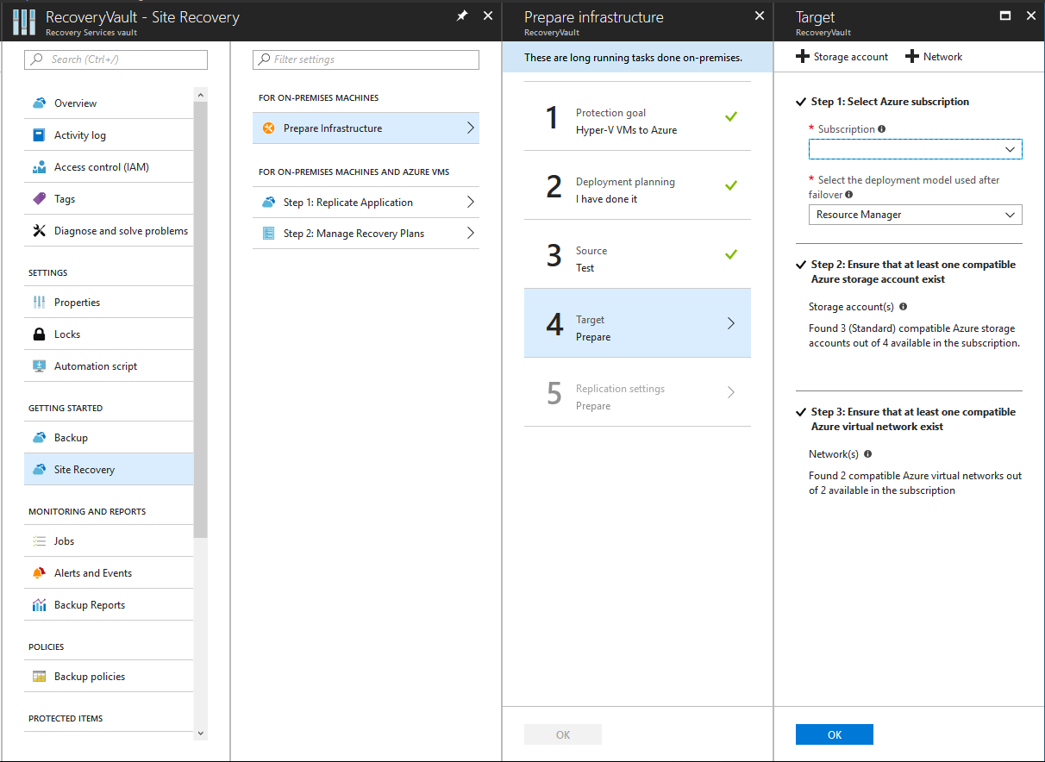The image size is (1045, 762).
Task: Click the sidebar vertical scrollbar thumb
Action: click(x=201, y=318)
